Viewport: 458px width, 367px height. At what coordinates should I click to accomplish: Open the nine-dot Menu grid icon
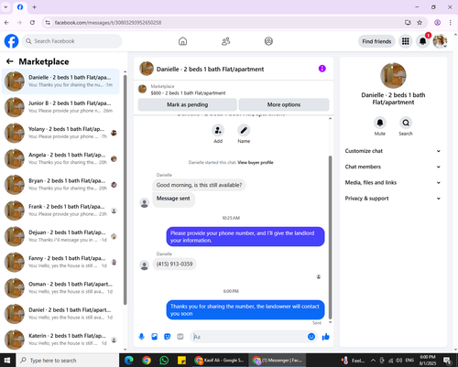point(405,41)
